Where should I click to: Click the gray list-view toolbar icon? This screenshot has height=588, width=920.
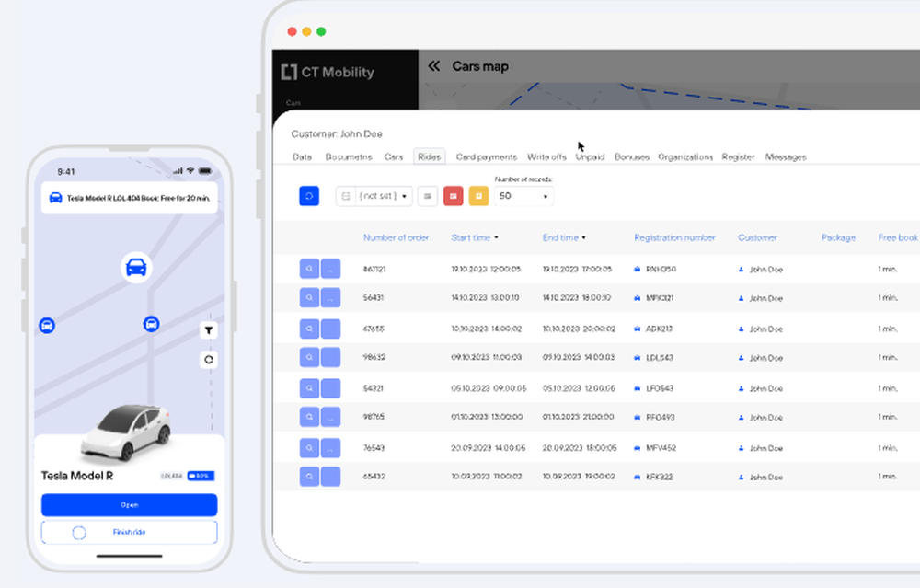pyautogui.click(x=428, y=196)
